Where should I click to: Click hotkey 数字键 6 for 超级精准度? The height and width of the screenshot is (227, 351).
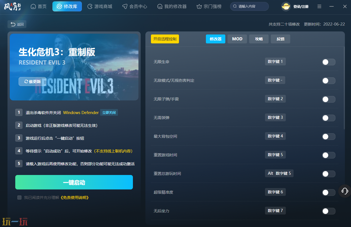[275, 192]
